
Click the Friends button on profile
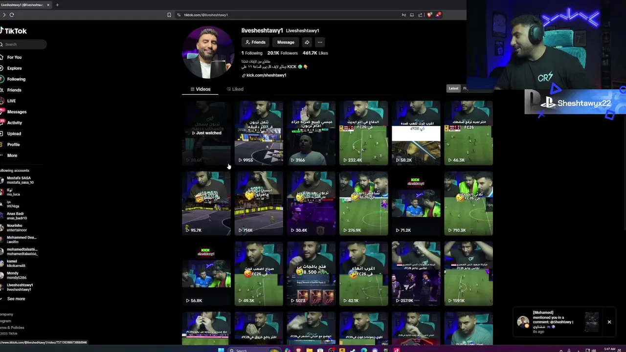tap(255, 42)
